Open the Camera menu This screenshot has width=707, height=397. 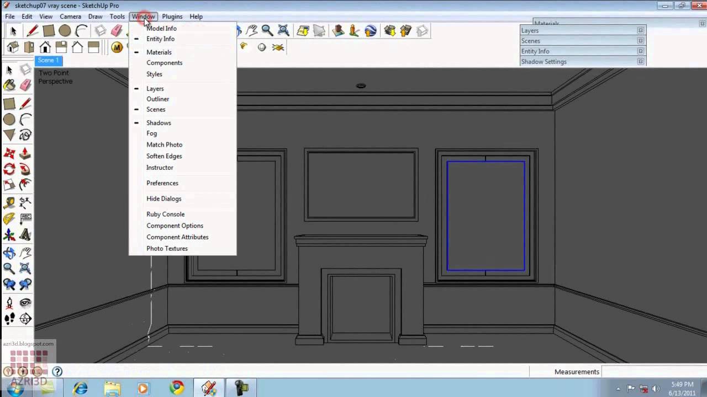70,17
